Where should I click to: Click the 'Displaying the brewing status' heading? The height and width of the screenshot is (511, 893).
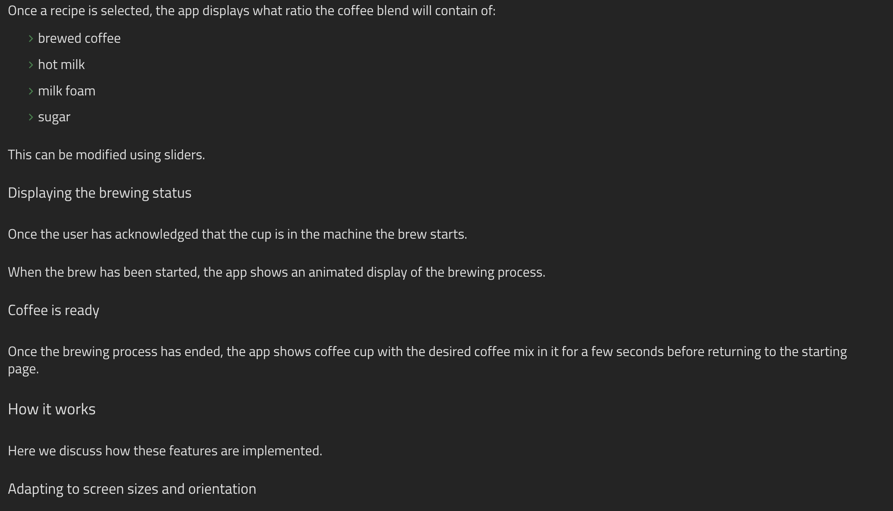coord(100,193)
